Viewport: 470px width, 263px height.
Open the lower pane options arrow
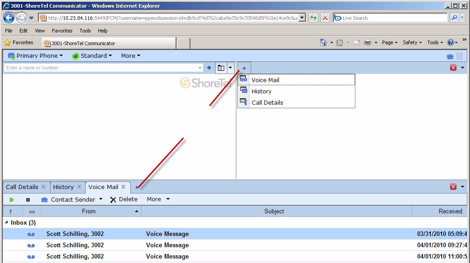pos(462,187)
